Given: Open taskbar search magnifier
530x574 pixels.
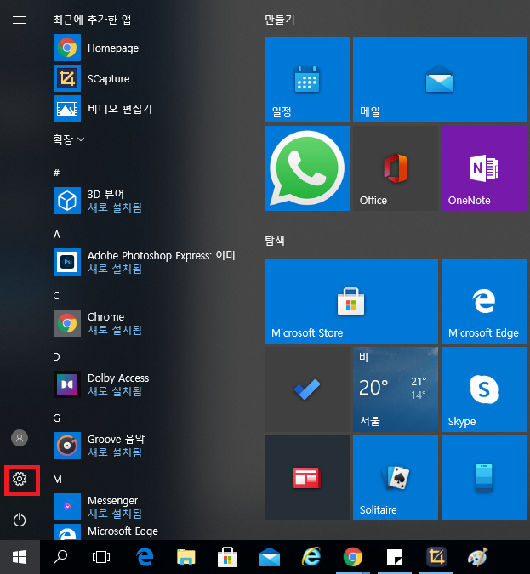Looking at the screenshot, I should 60,557.
